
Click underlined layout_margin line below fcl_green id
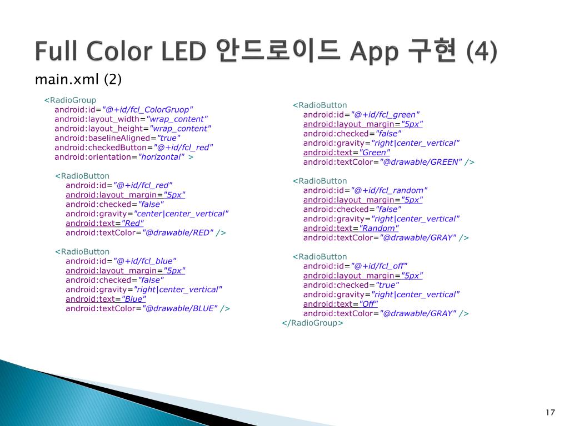[x=363, y=124]
